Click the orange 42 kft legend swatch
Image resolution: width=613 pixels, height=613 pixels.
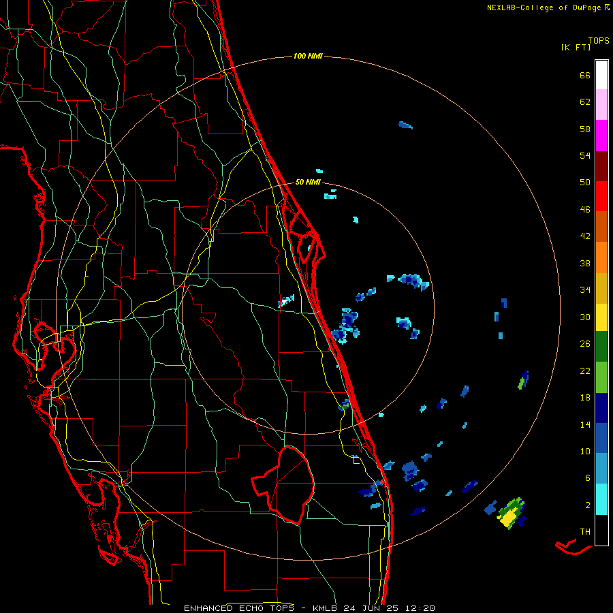pos(601,257)
